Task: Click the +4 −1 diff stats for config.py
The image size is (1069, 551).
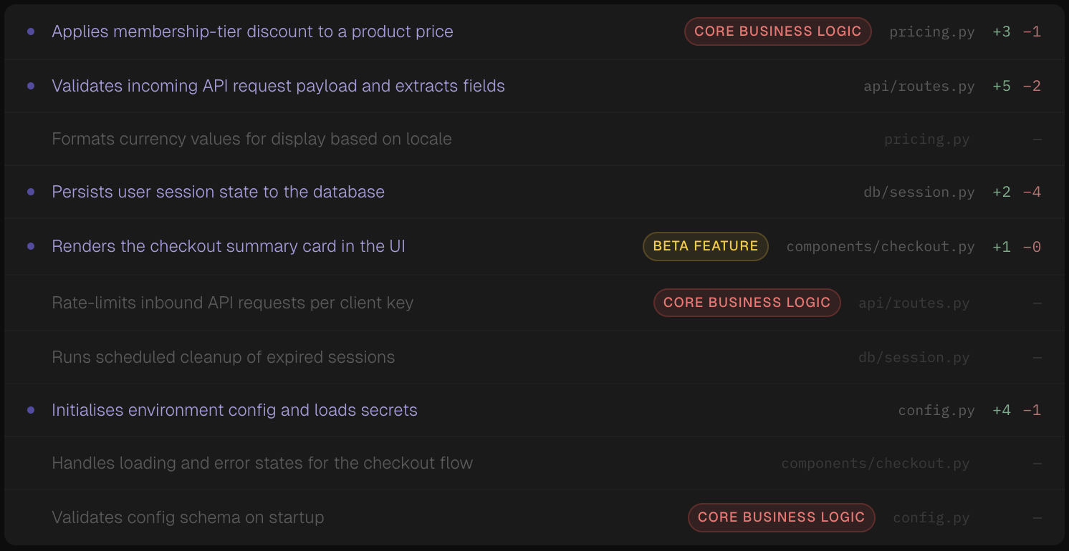Action: pyautogui.click(x=1016, y=410)
